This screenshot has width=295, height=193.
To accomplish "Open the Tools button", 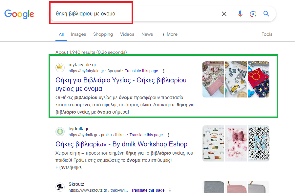I will (267, 34).
